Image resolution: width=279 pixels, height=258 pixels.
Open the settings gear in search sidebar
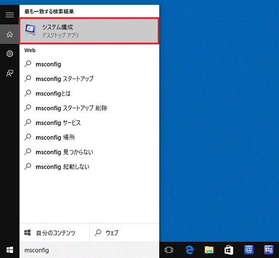[x=10, y=54]
